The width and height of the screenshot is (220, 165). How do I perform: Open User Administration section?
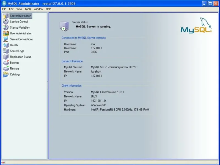(21, 33)
